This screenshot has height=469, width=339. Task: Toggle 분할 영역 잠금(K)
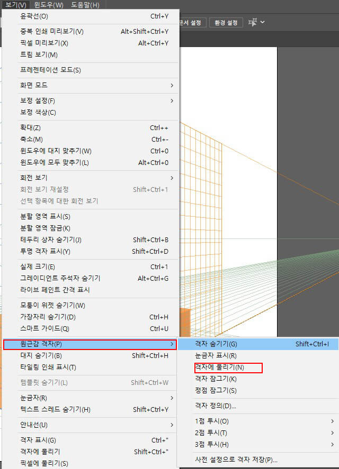pos(90,228)
